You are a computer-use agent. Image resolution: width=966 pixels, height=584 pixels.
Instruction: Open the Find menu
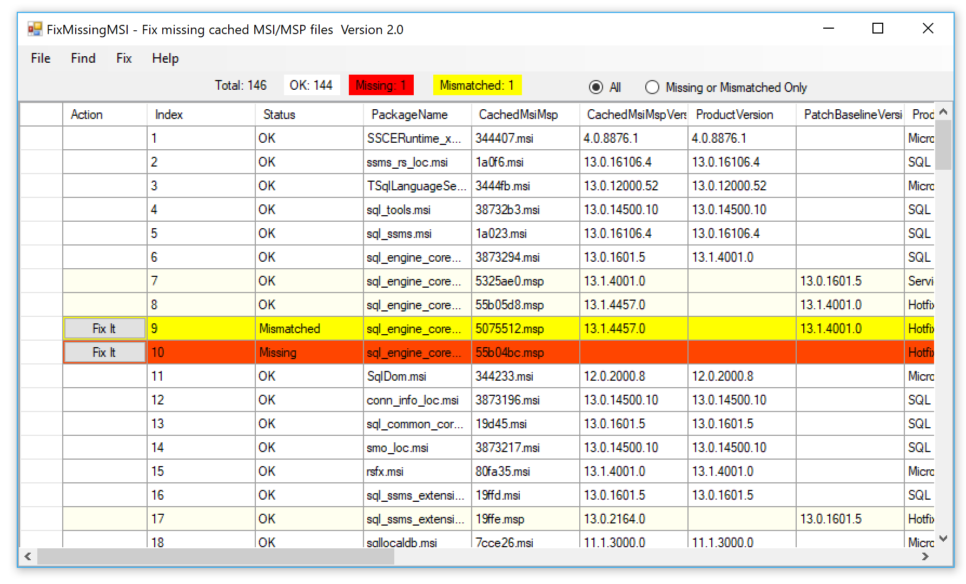click(x=82, y=58)
